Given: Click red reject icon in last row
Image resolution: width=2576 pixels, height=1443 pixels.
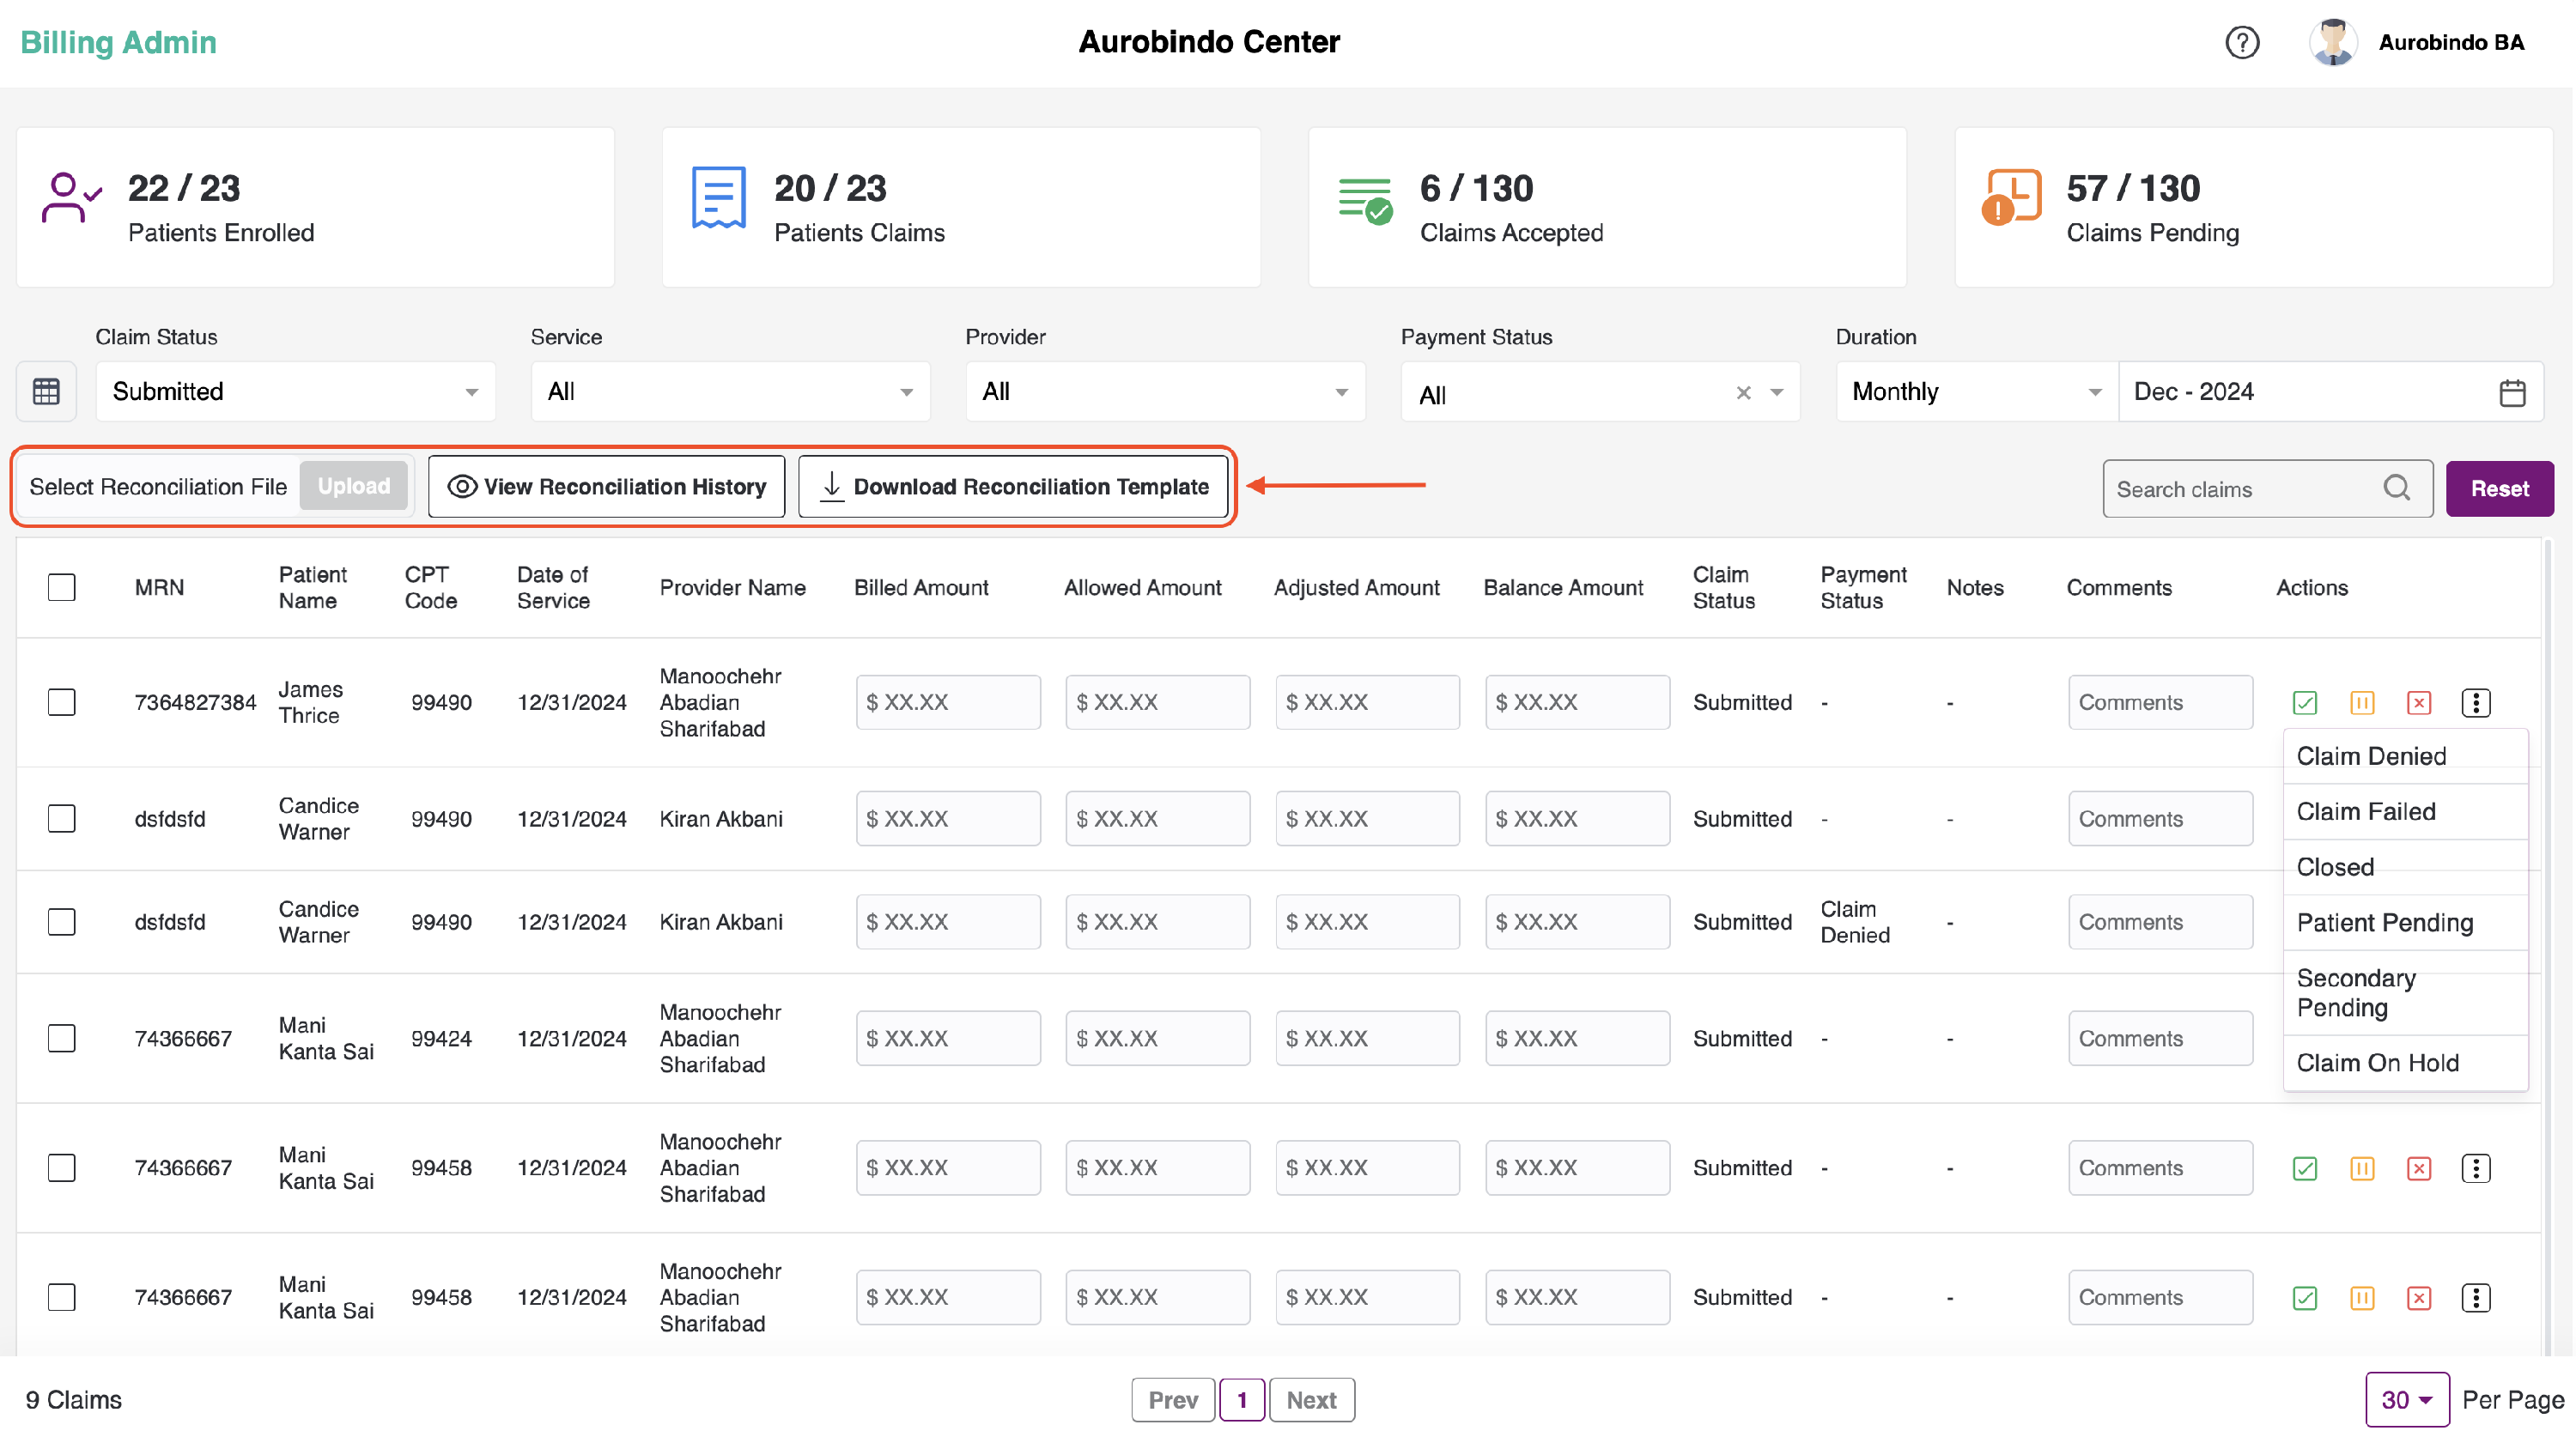Looking at the screenshot, I should coord(2420,1298).
